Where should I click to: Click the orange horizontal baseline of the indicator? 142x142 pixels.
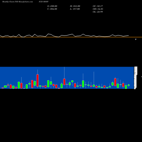(x=71, y=37)
